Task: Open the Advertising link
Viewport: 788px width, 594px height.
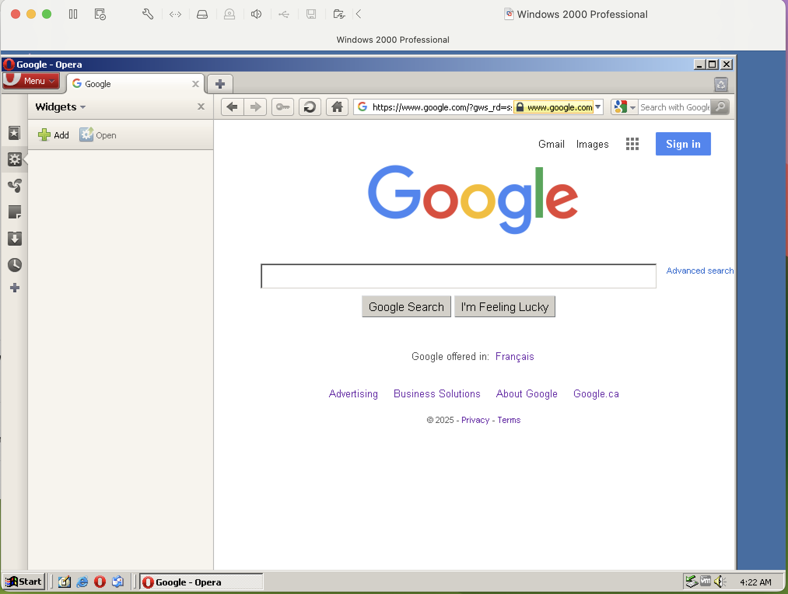Action: coord(353,394)
